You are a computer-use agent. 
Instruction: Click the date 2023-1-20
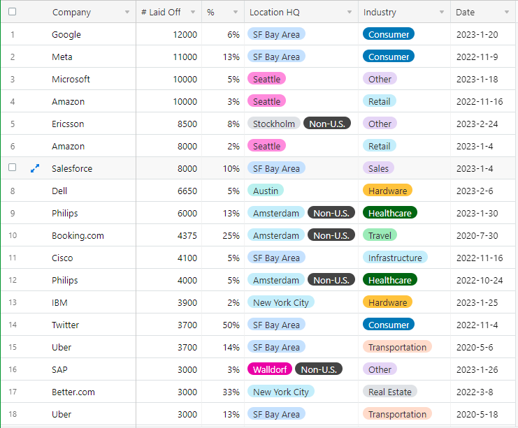[477, 34]
